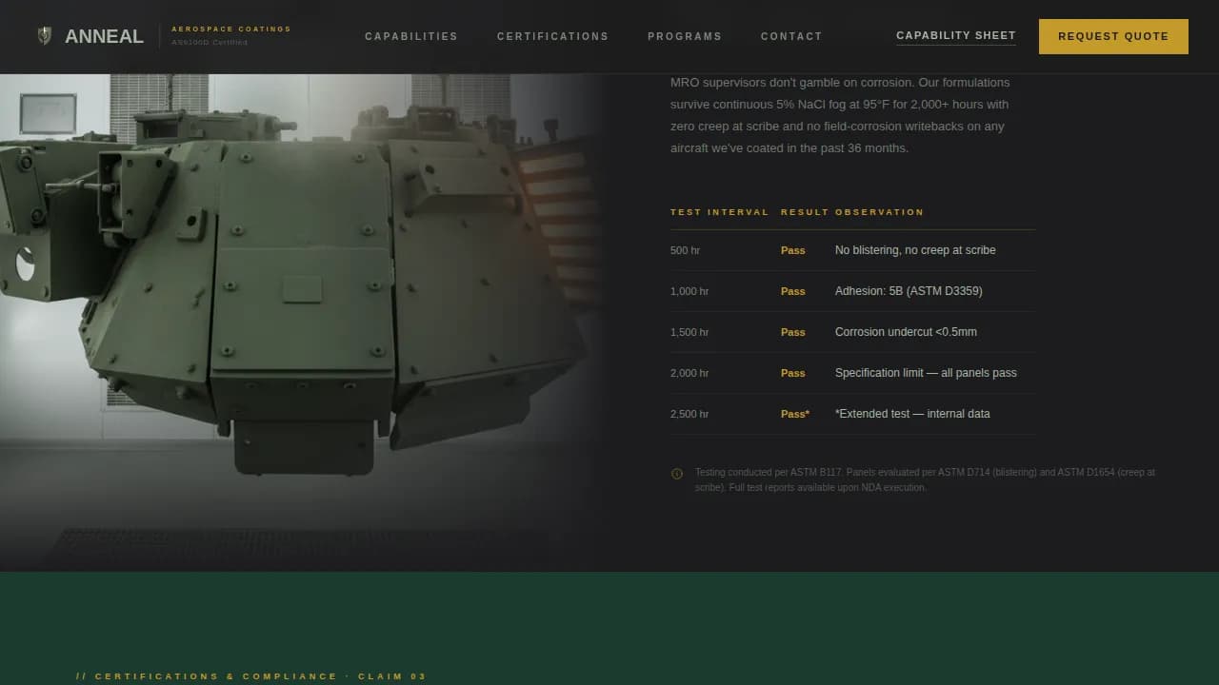Select the Pass badge for the 2,000 hr interval
The width and height of the screenshot is (1219, 685).
point(792,373)
